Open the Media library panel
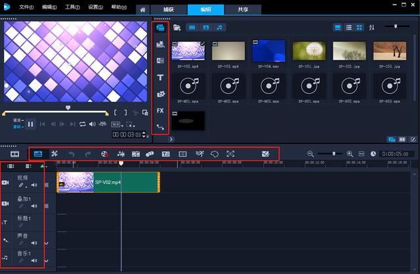The image size is (420, 274). [x=160, y=28]
